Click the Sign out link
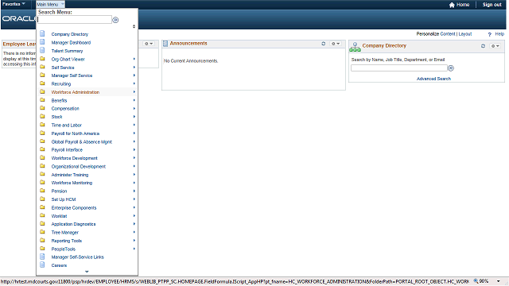 492,5
